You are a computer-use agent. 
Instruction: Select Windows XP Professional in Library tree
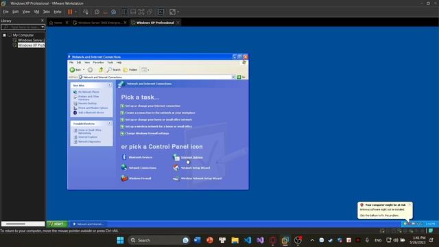tap(32, 45)
